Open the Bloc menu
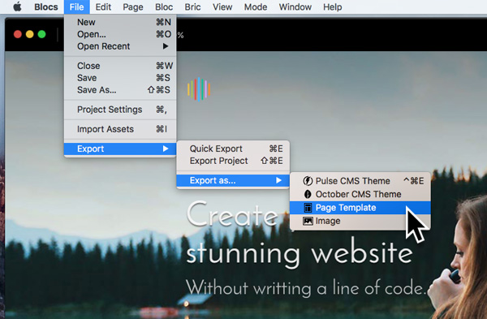Image resolution: width=487 pixels, height=319 pixels. coord(164,6)
